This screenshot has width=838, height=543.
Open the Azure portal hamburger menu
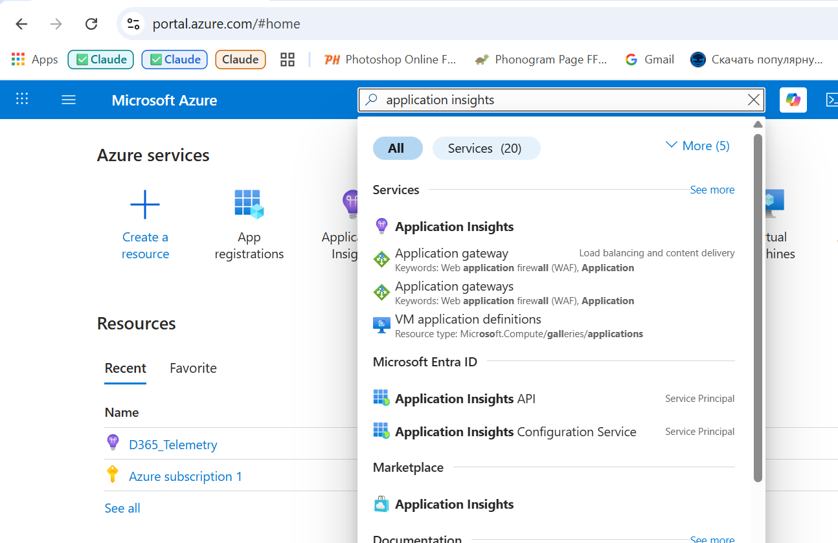tap(69, 100)
